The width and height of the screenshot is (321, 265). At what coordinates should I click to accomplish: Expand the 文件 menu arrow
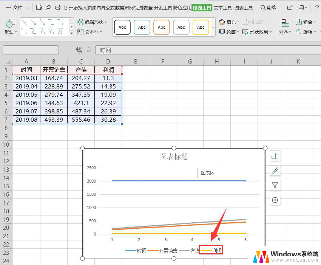(x=27, y=8)
